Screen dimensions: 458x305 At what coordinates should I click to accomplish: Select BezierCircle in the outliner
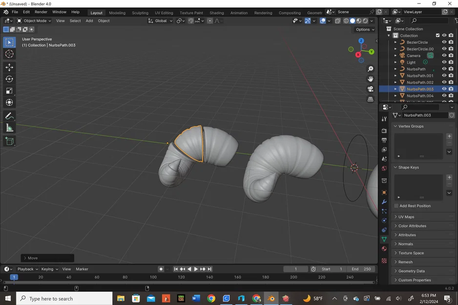coord(417,42)
